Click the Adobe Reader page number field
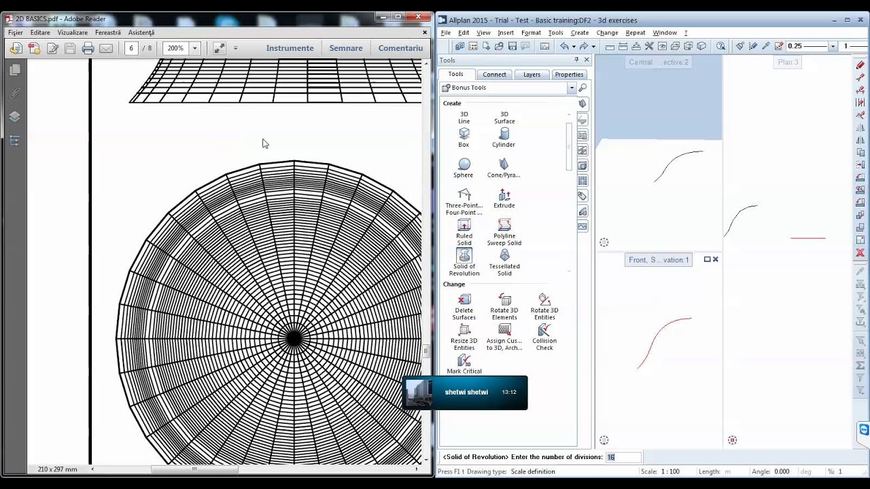Screen dimensions: 870x489 click(x=130, y=48)
